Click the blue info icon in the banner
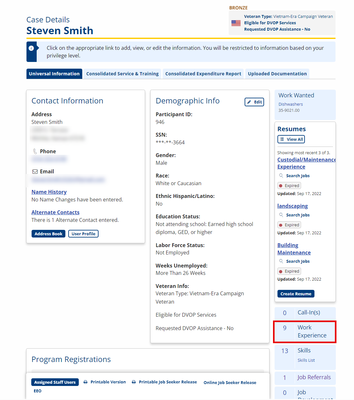354x400 pixels. pyautogui.click(x=31, y=48)
